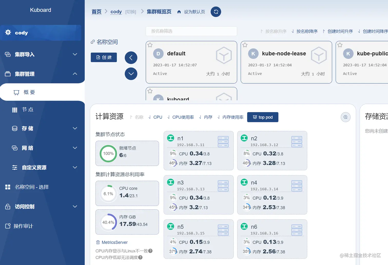Select 节点 in the sidebar
The image size is (388, 265).
click(42, 110)
